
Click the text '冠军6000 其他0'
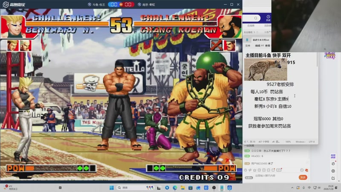(268, 119)
